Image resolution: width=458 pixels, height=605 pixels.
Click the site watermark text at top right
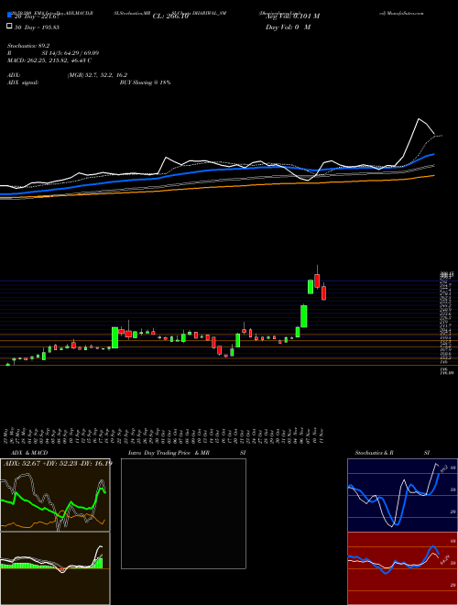[x=401, y=13]
